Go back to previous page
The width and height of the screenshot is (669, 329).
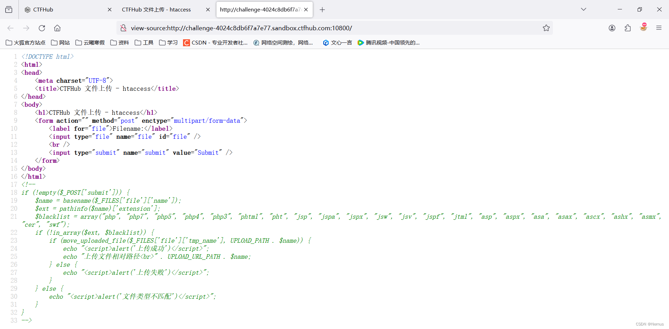point(10,28)
